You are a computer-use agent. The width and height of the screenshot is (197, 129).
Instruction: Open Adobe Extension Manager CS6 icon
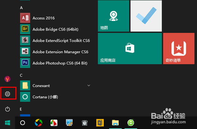[x=25, y=52]
